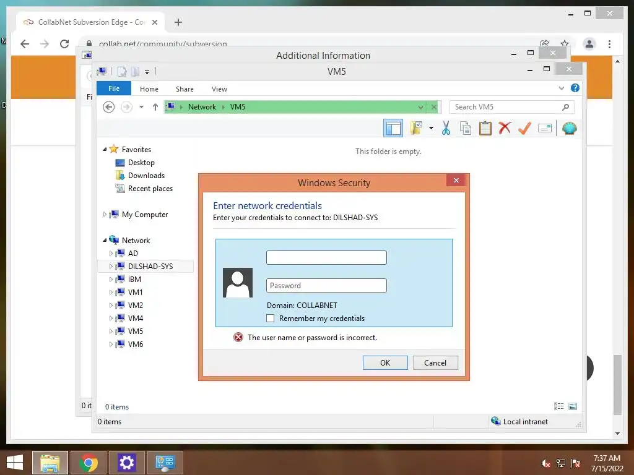Click the Password input field
The image size is (634, 475).
pos(326,286)
